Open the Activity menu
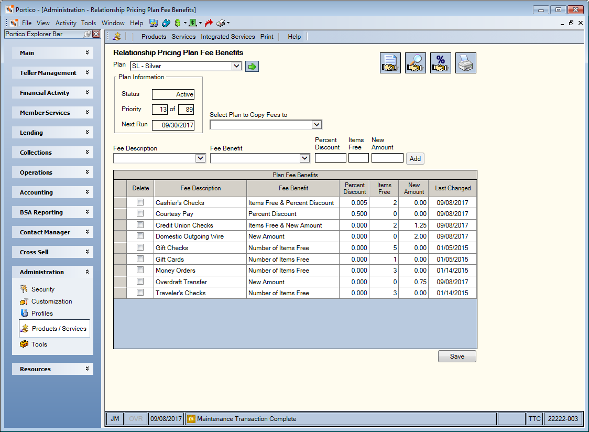Image resolution: width=589 pixels, height=432 pixels. click(x=66, y=23)
